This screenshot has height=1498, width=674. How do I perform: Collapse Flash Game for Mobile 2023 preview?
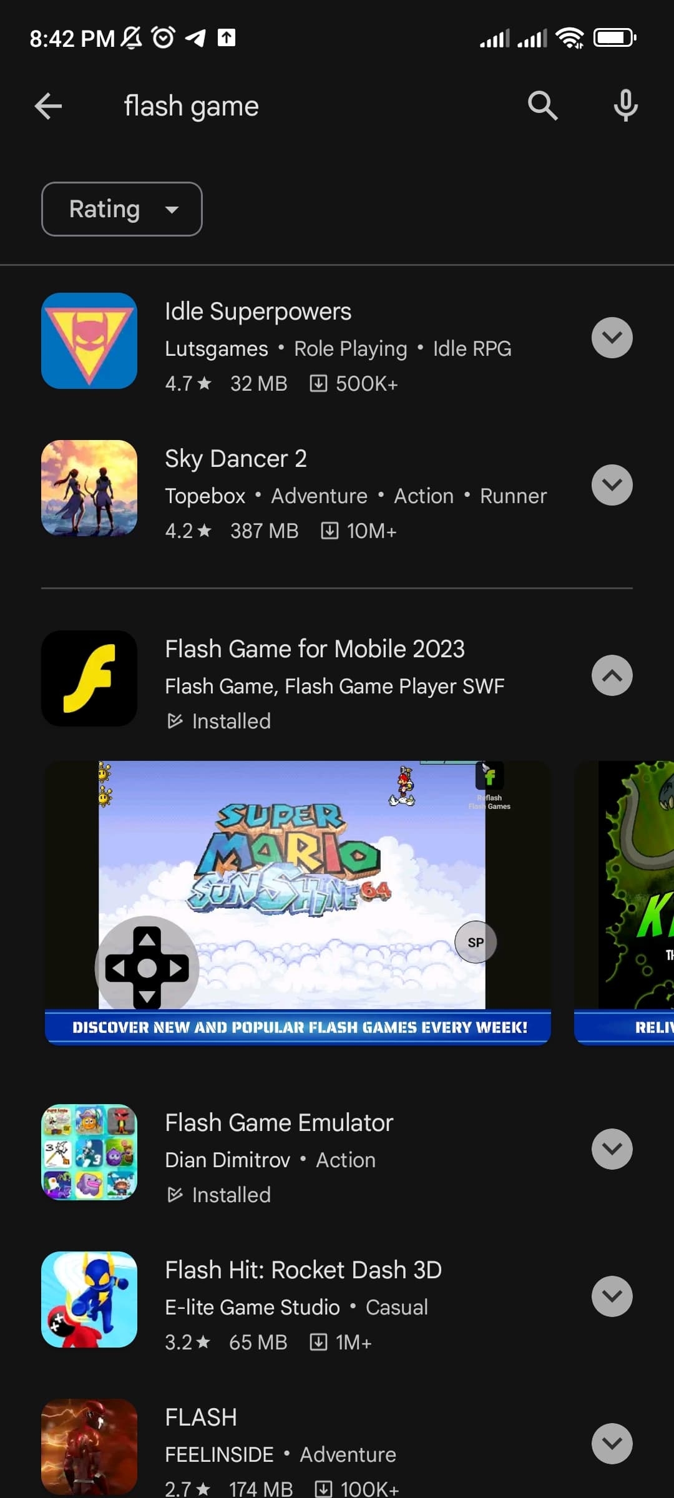tap(612, 675)
